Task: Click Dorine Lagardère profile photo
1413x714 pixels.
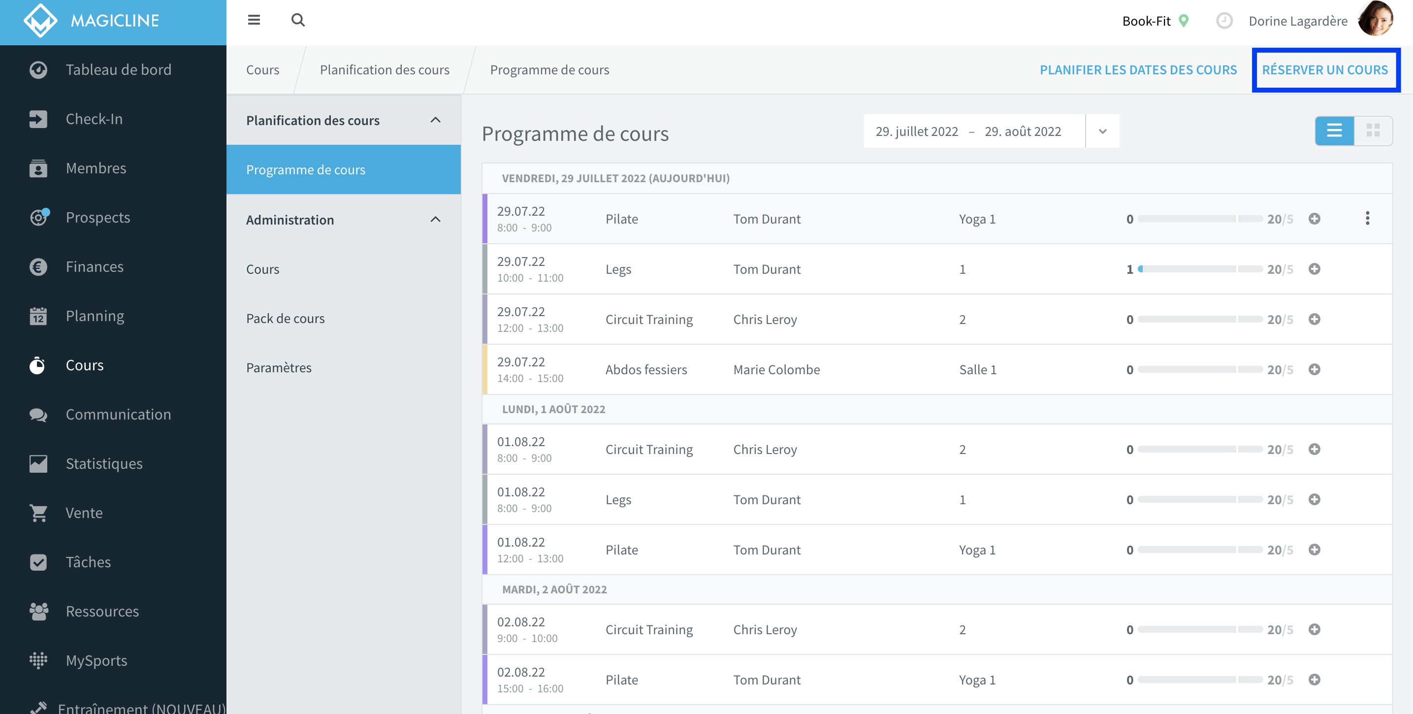Action: 1376,20
